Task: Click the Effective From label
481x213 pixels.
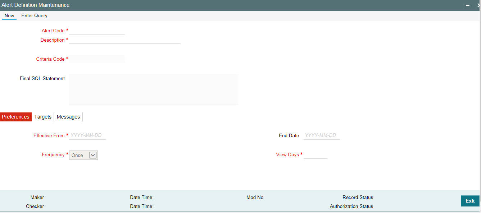Action: click(x=49, y=136)
